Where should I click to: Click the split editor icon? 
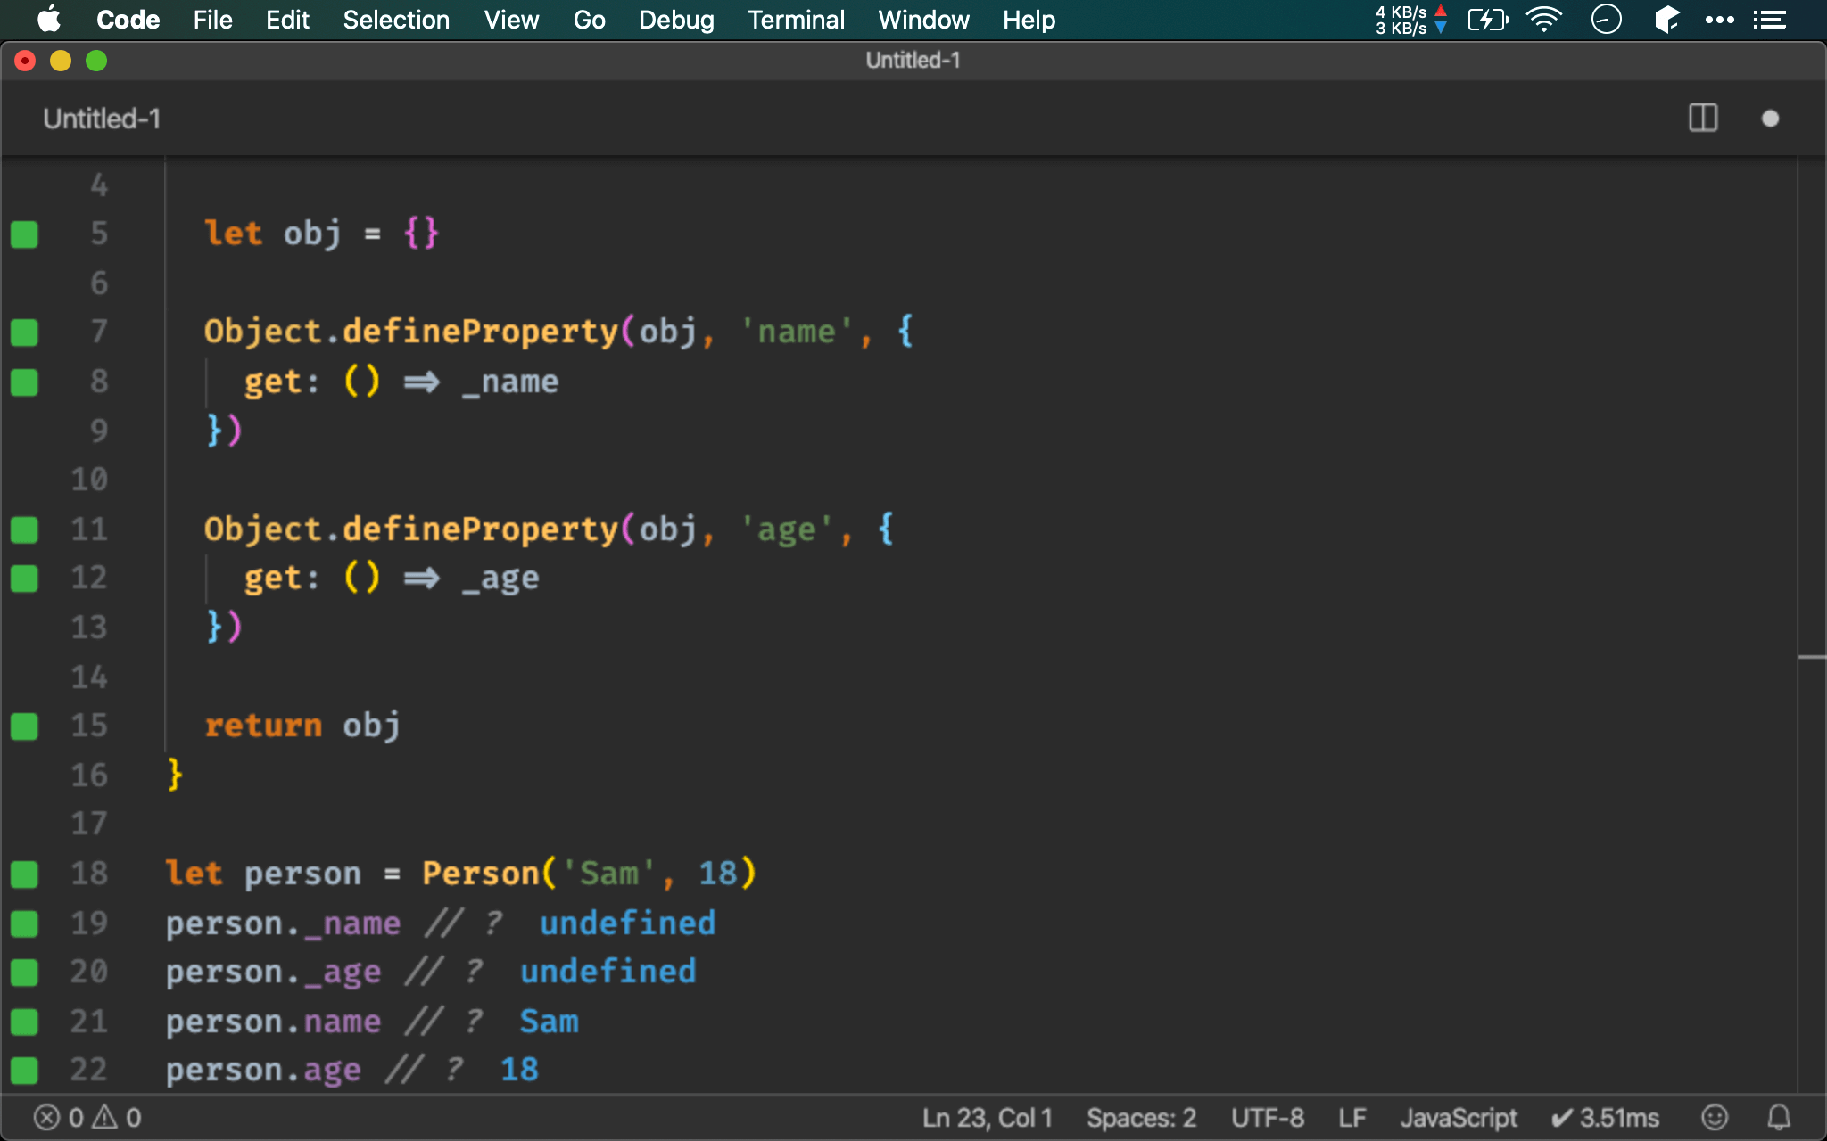(x=1702, y=119)
